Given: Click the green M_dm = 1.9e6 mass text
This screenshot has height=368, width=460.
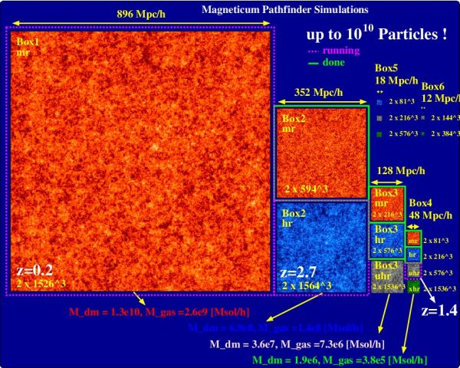Looking at the screenshot, I should (340, 360).
